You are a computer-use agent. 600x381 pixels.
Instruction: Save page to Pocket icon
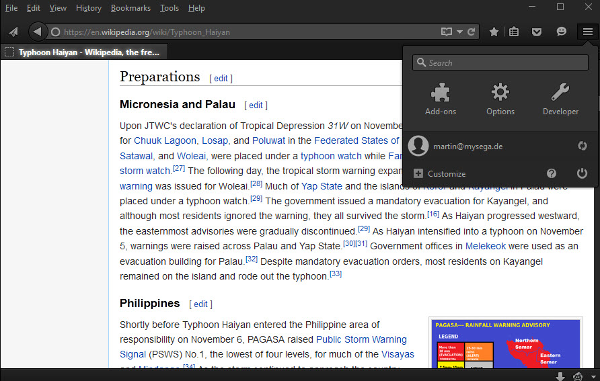pyautogui.click(x=537, y=32)
